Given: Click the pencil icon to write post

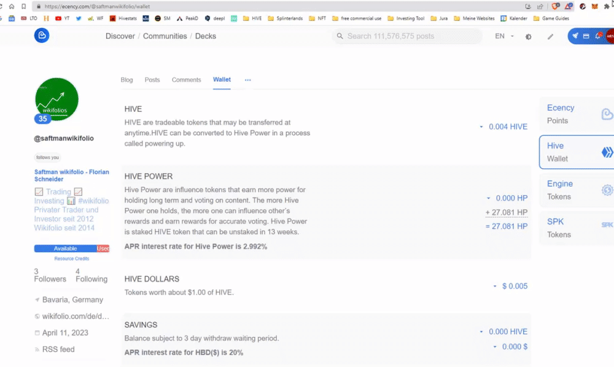Looking at the screenshot, I should (x=550, y=36).
